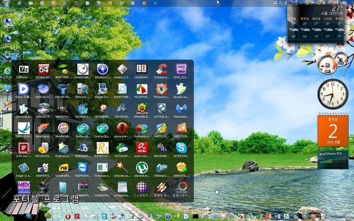
Task: Open the NeroExpress flame icon
Action: pyautogui.click(x=43, y=128)
